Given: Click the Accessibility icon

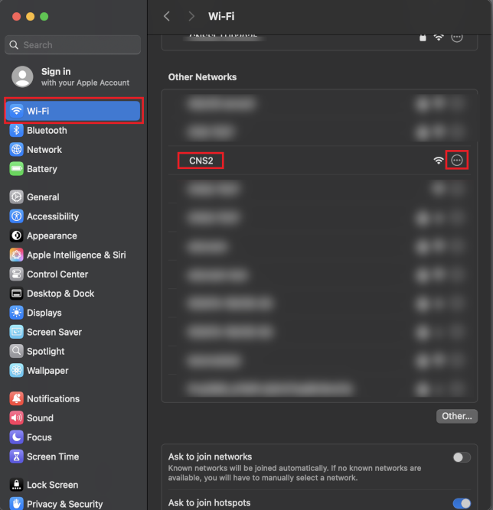Looking at the screenshot, I should [x=16, y=216].
